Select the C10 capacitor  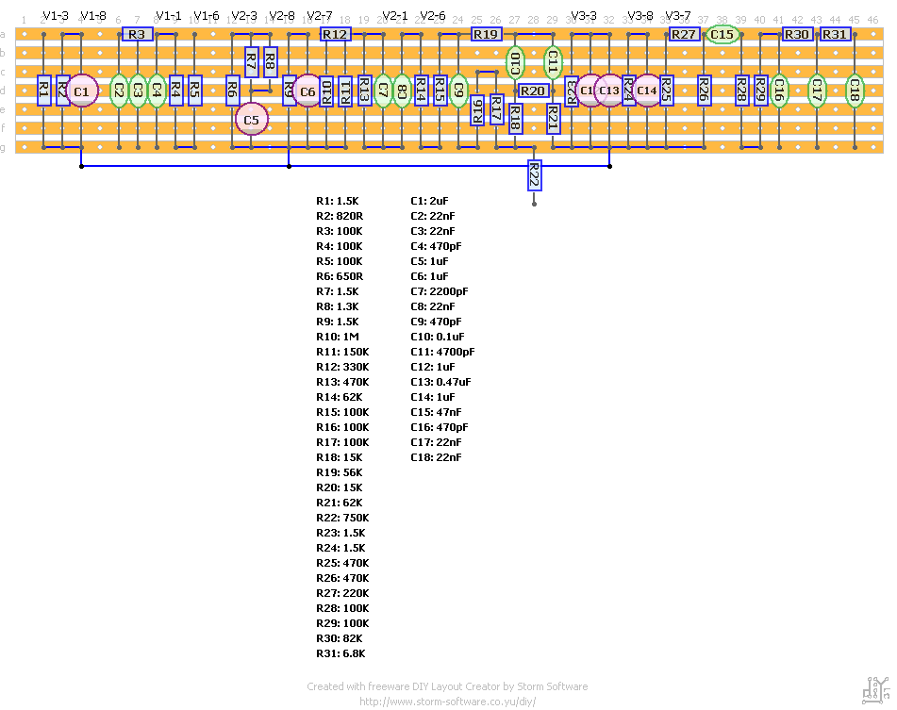(x=515, y=63)
